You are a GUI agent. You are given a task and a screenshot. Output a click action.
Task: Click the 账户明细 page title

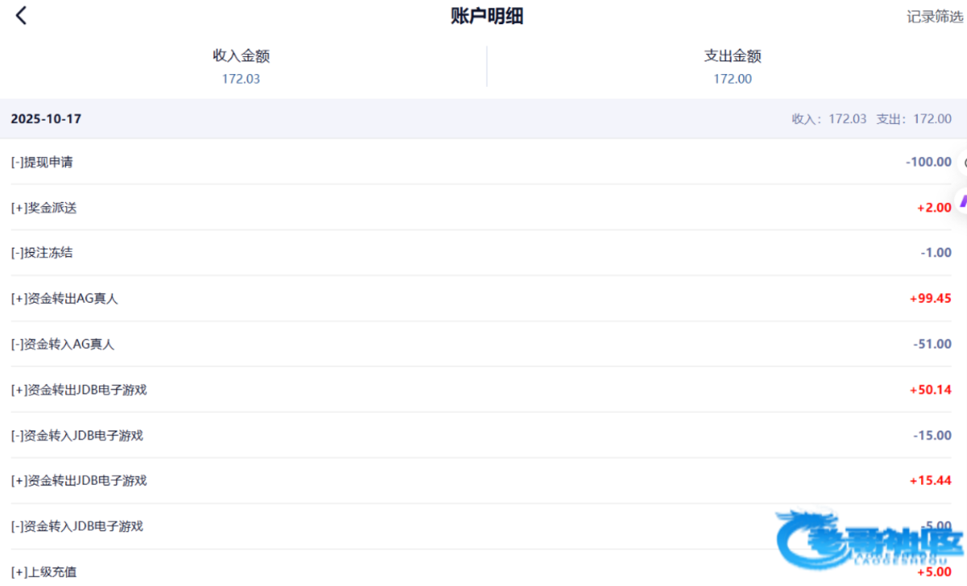pyautogui.click(x=487, y=16)
